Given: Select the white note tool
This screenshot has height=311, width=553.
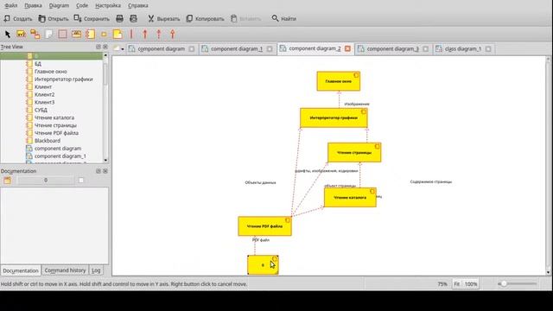Looking at the screenshot, I should click(x=48, y=35).
